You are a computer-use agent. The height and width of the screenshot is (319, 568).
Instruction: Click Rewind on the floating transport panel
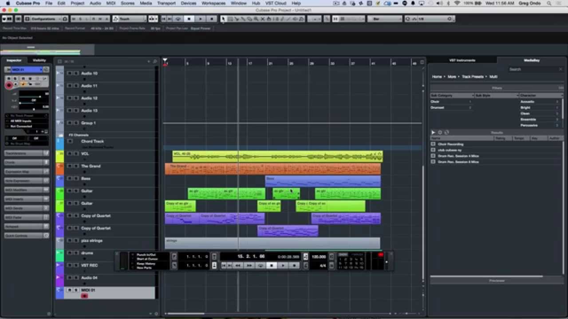pos(238,265)
